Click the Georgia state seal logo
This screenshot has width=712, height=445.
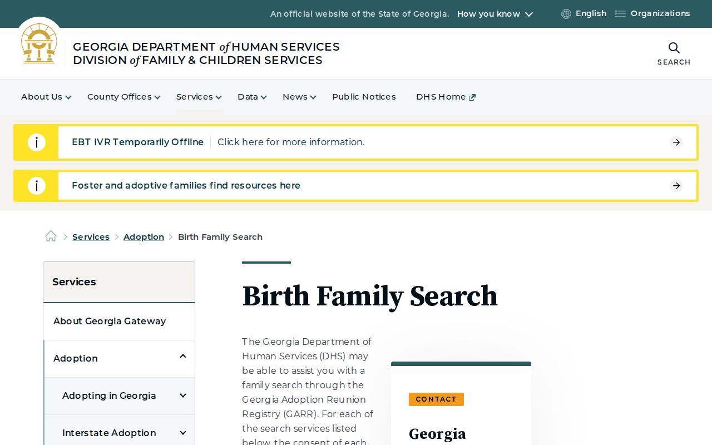click(39, 43)
